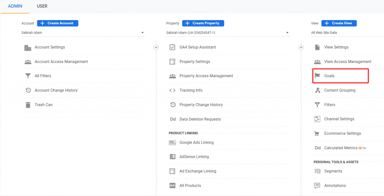Click the Data Deletion Requests Dd icon
The image size is (384, 196).
(172, 119)
